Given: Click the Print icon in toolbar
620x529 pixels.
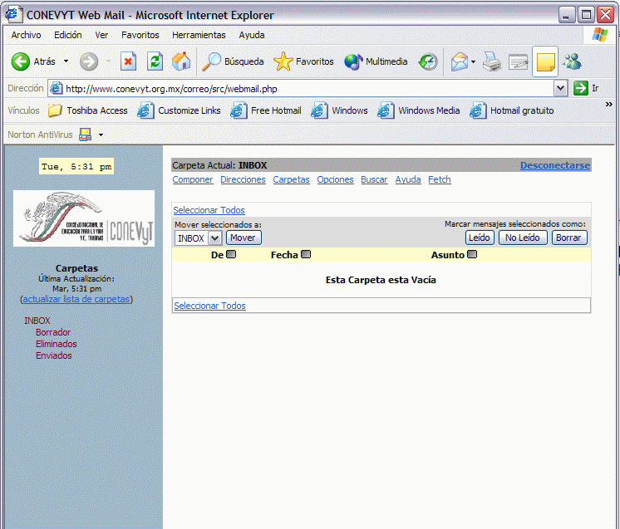Looking at the screenshot, I should pos(492,61).
